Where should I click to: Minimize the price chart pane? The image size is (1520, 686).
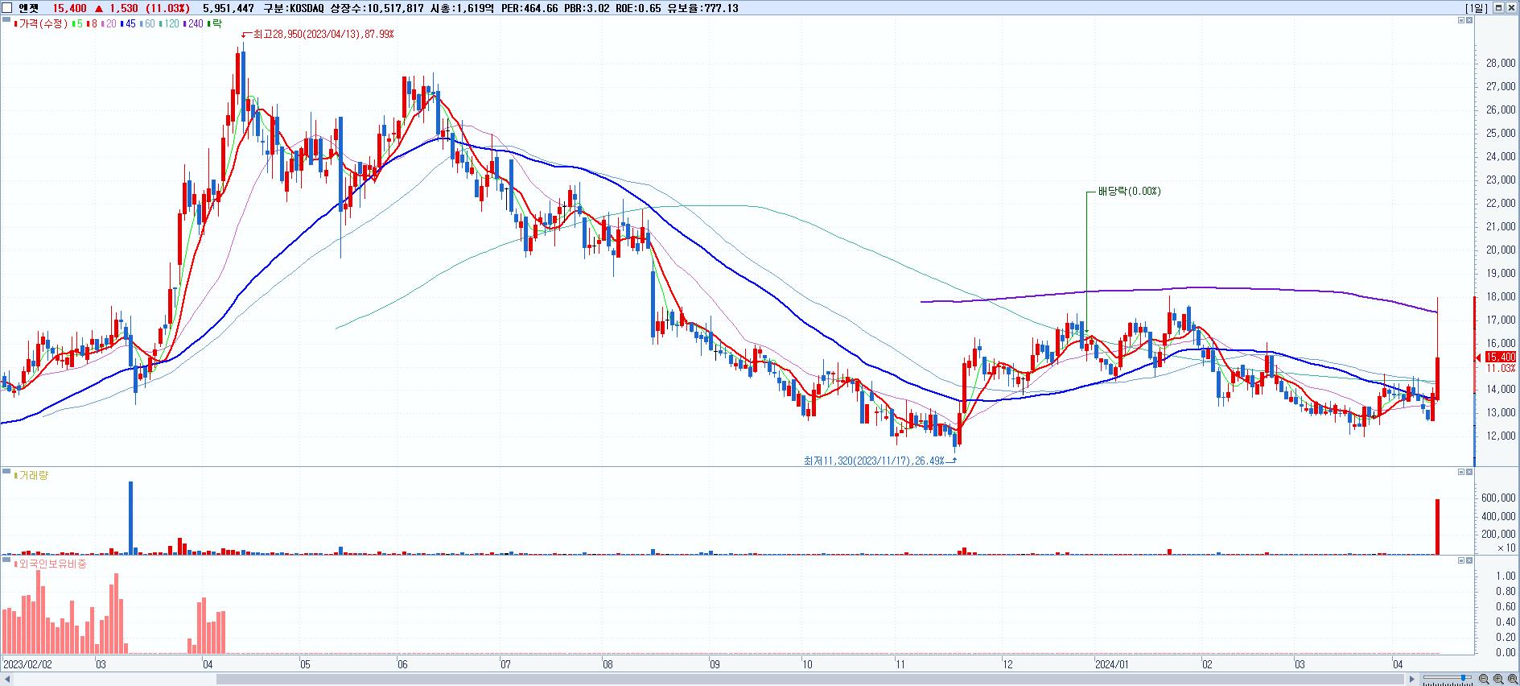tap(1461, 20)
